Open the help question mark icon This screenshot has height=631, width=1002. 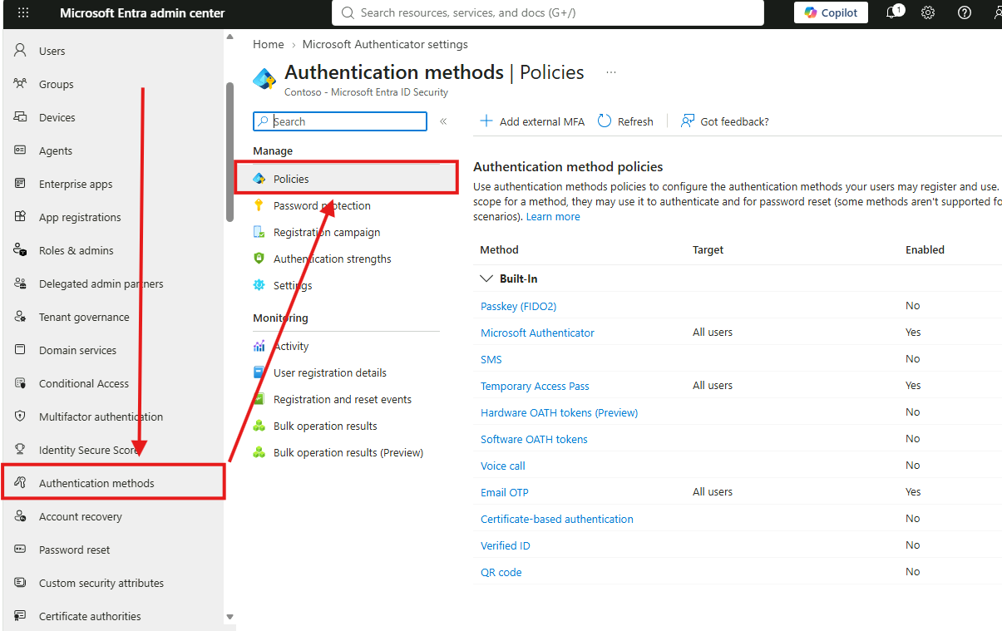965,13
